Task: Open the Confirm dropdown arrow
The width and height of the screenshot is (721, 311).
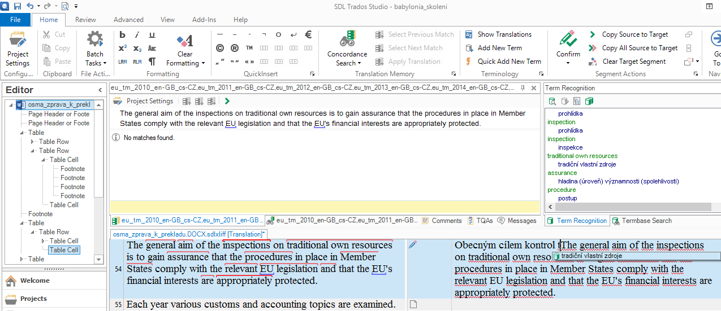Action: coord(568,63)
